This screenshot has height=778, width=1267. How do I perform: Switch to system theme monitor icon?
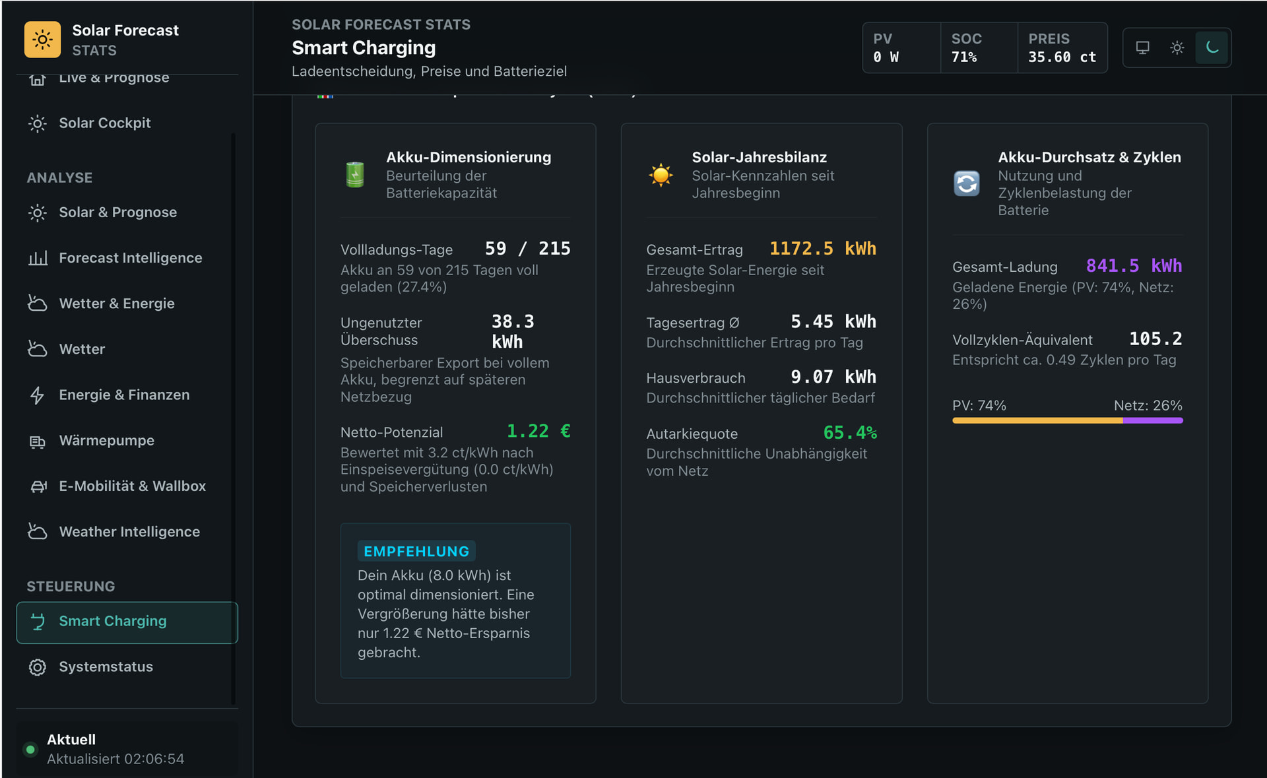[x=1142, y=48]
